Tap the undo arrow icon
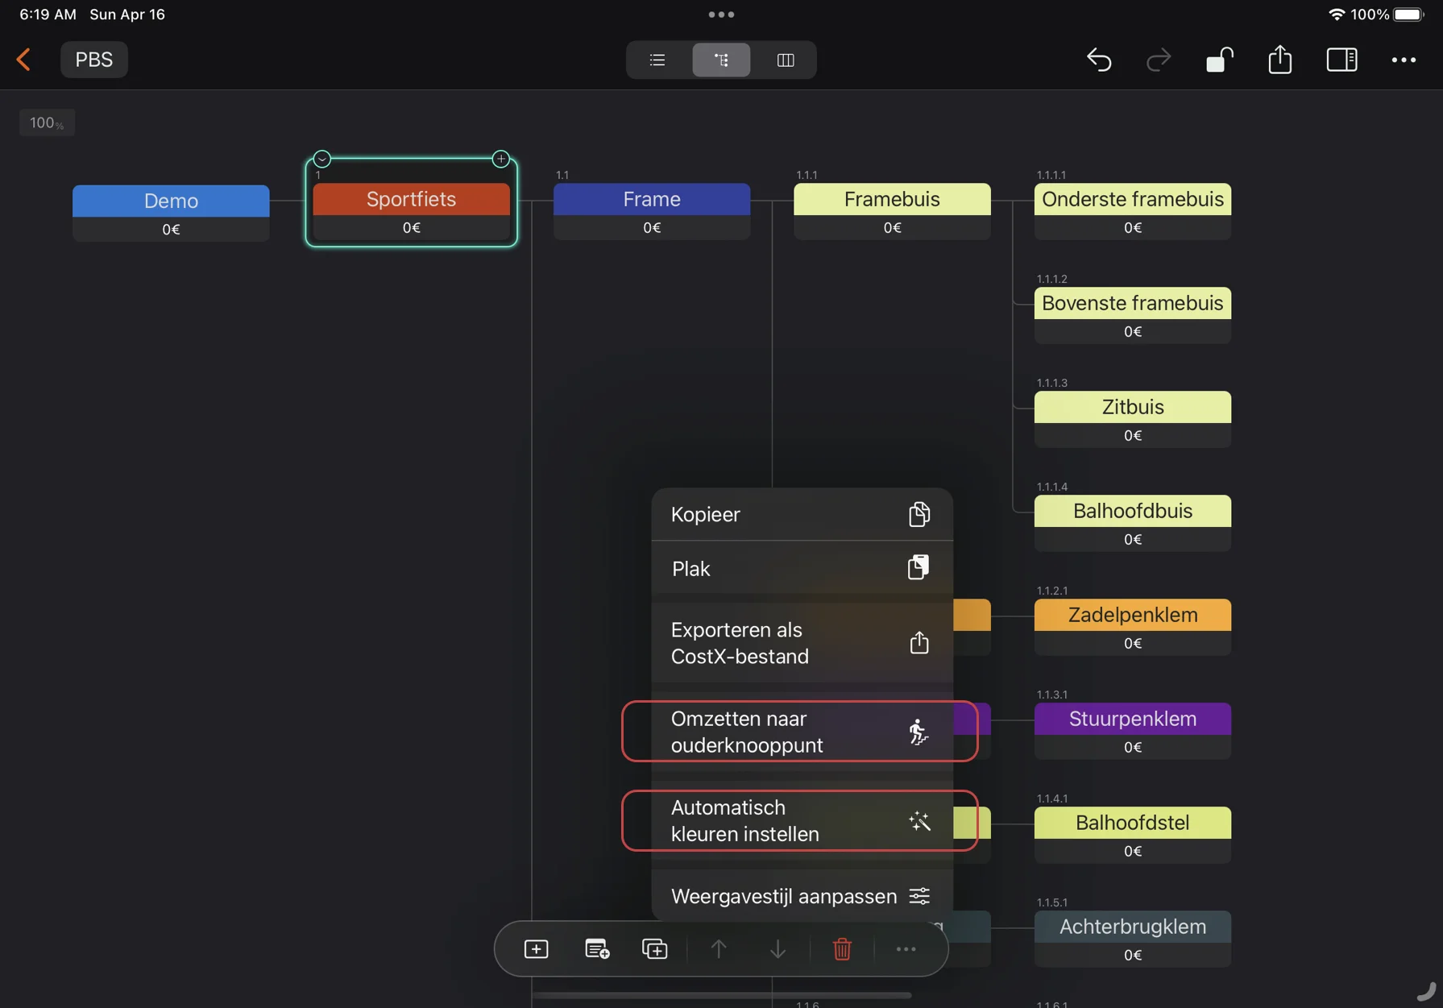1443x1008 pixels. point(1099,60)
